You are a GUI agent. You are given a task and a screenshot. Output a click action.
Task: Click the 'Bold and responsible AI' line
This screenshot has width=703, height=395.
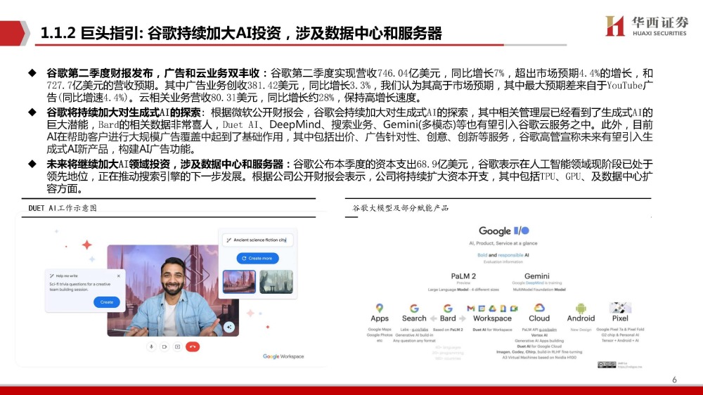(503, 255)
